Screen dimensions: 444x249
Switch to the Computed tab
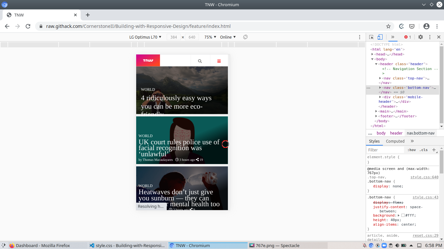tap(395, 141)
